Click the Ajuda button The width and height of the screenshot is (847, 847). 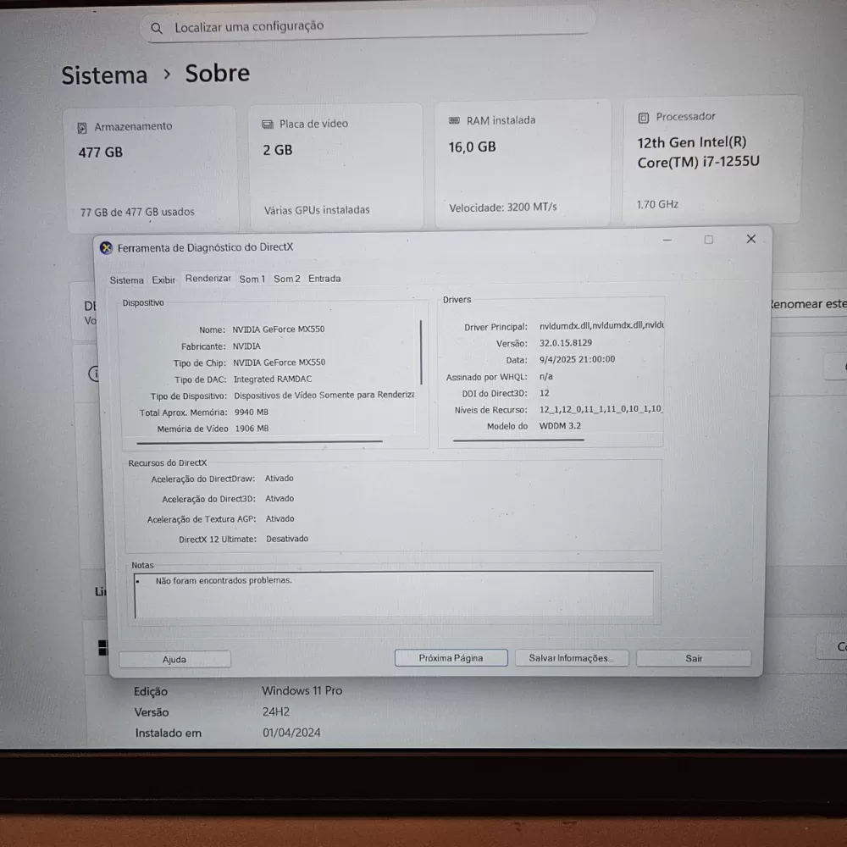point(174,658)
